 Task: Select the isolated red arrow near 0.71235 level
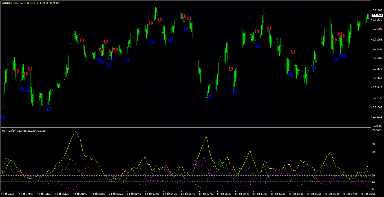click(293, 52)
